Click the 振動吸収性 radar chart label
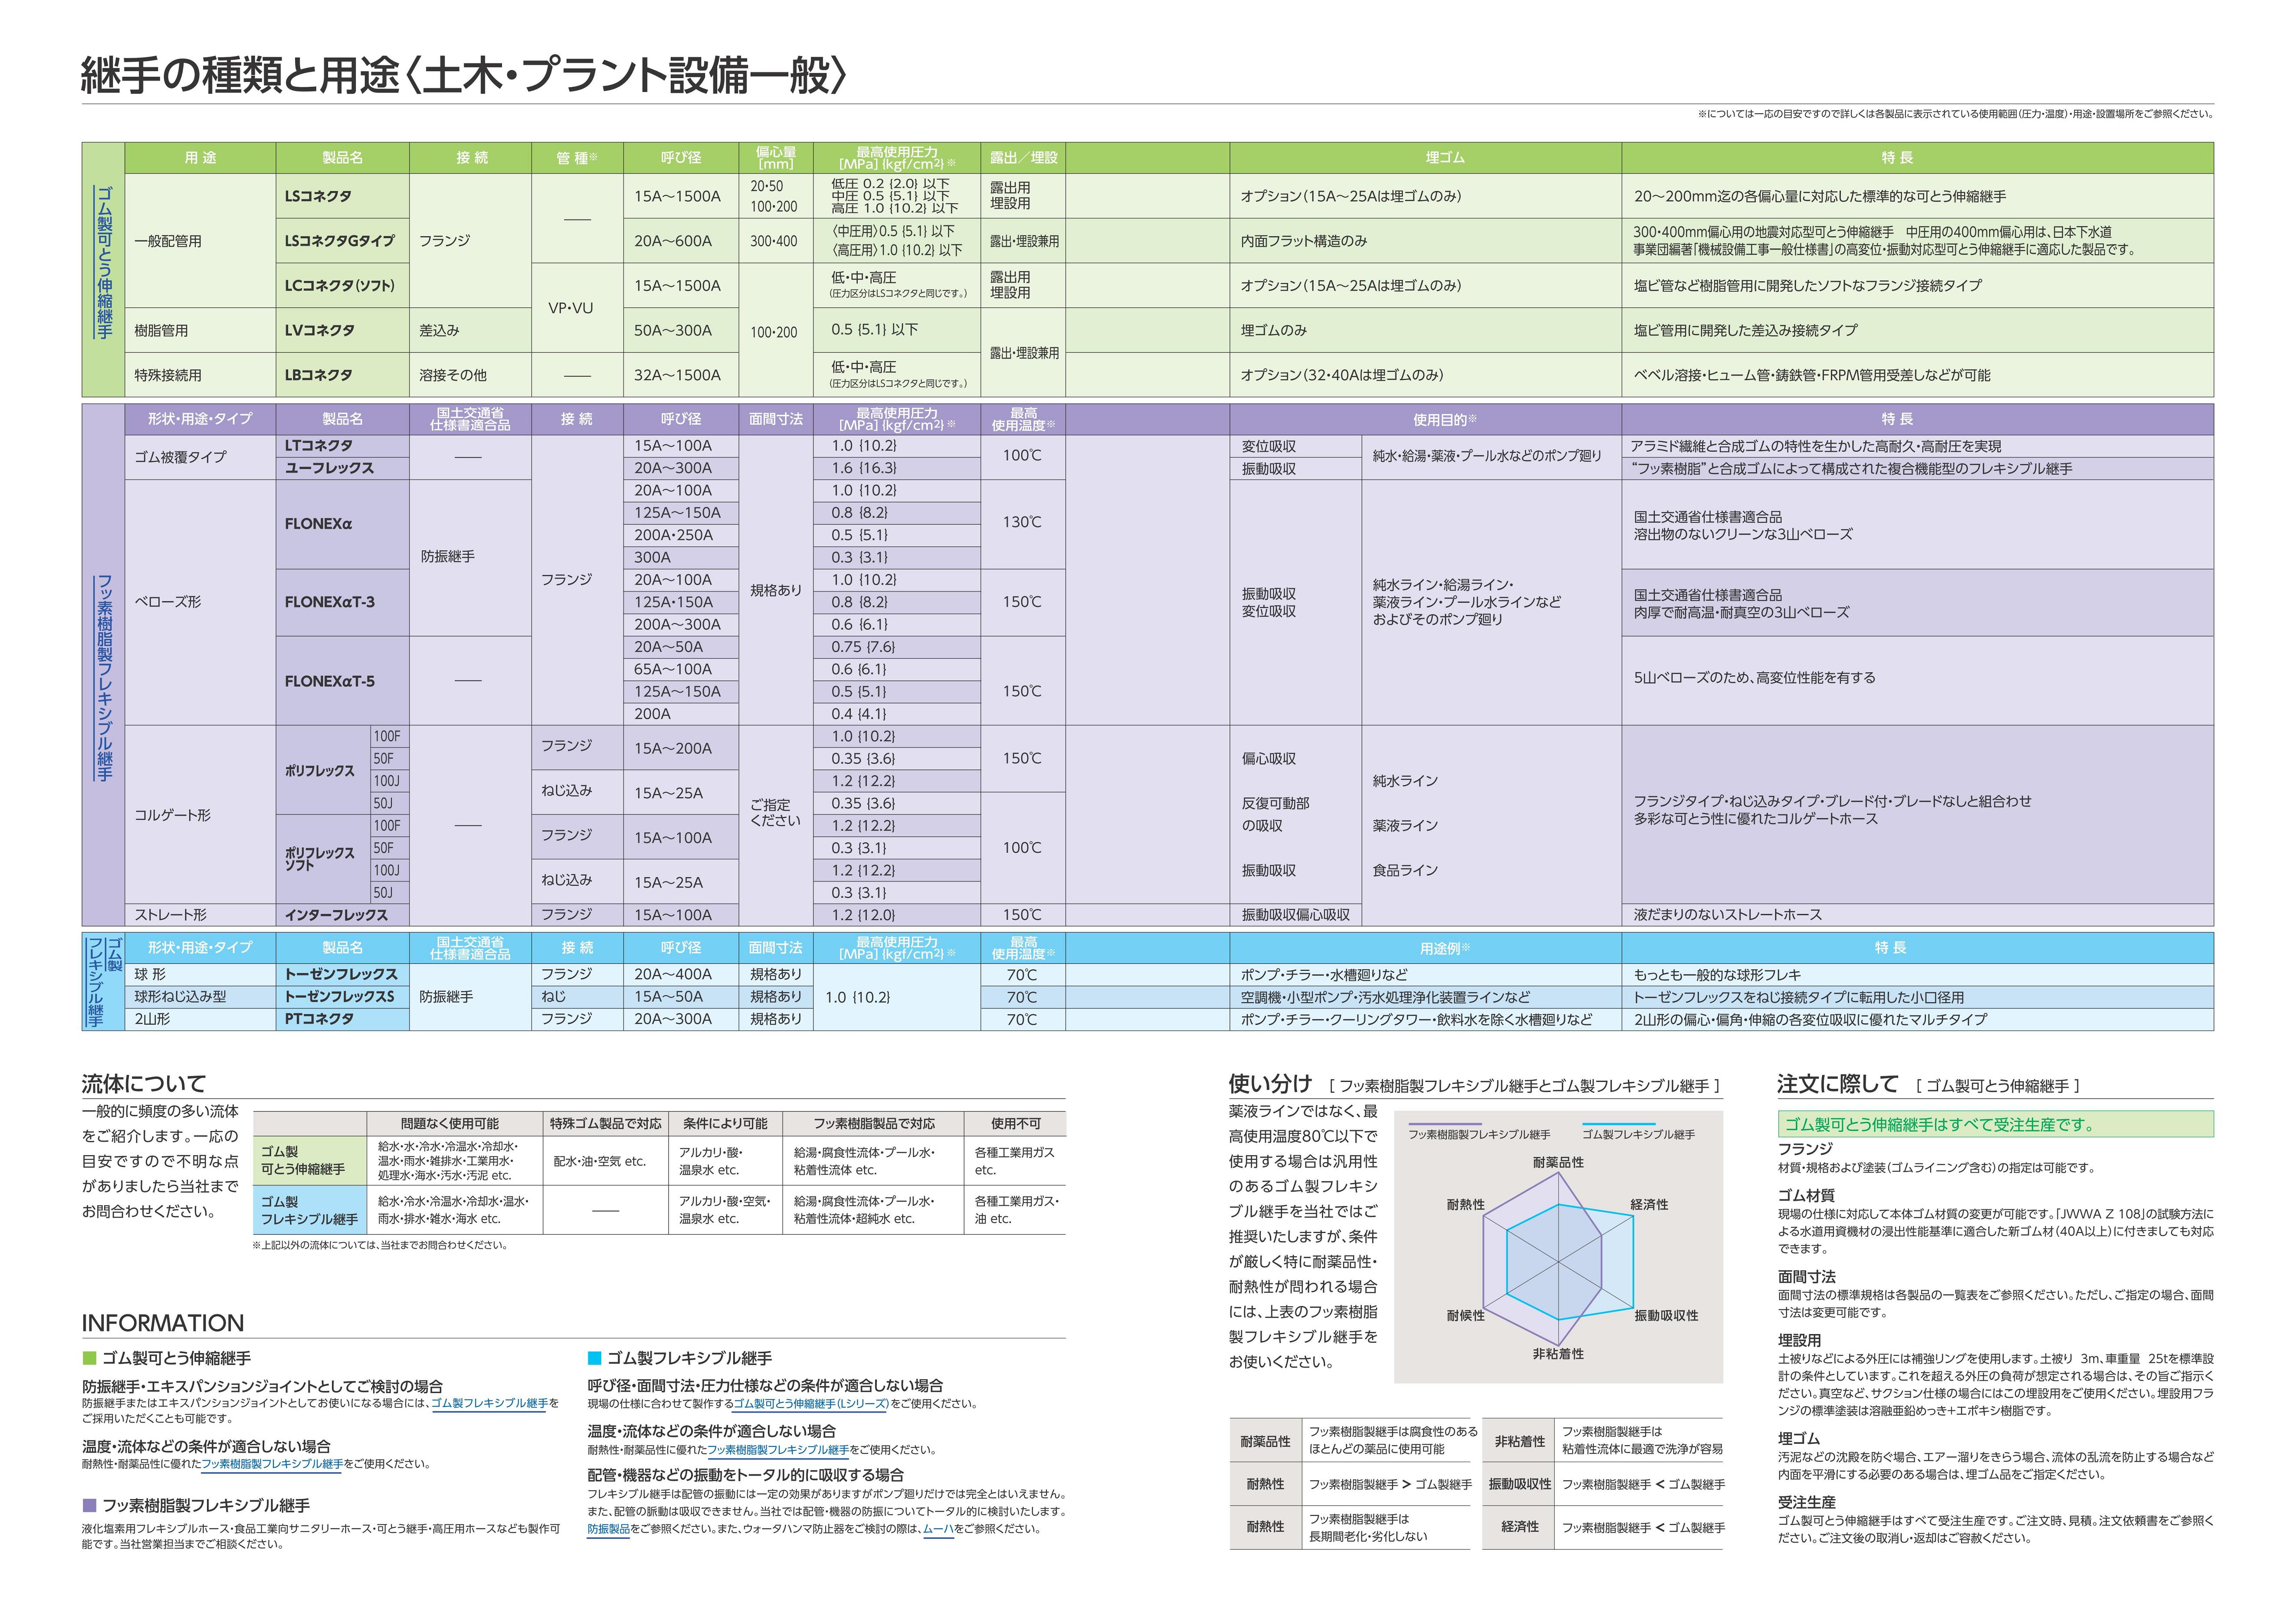The height and width of the screenshot is (1624, 2296). tap(1666, 1316)
